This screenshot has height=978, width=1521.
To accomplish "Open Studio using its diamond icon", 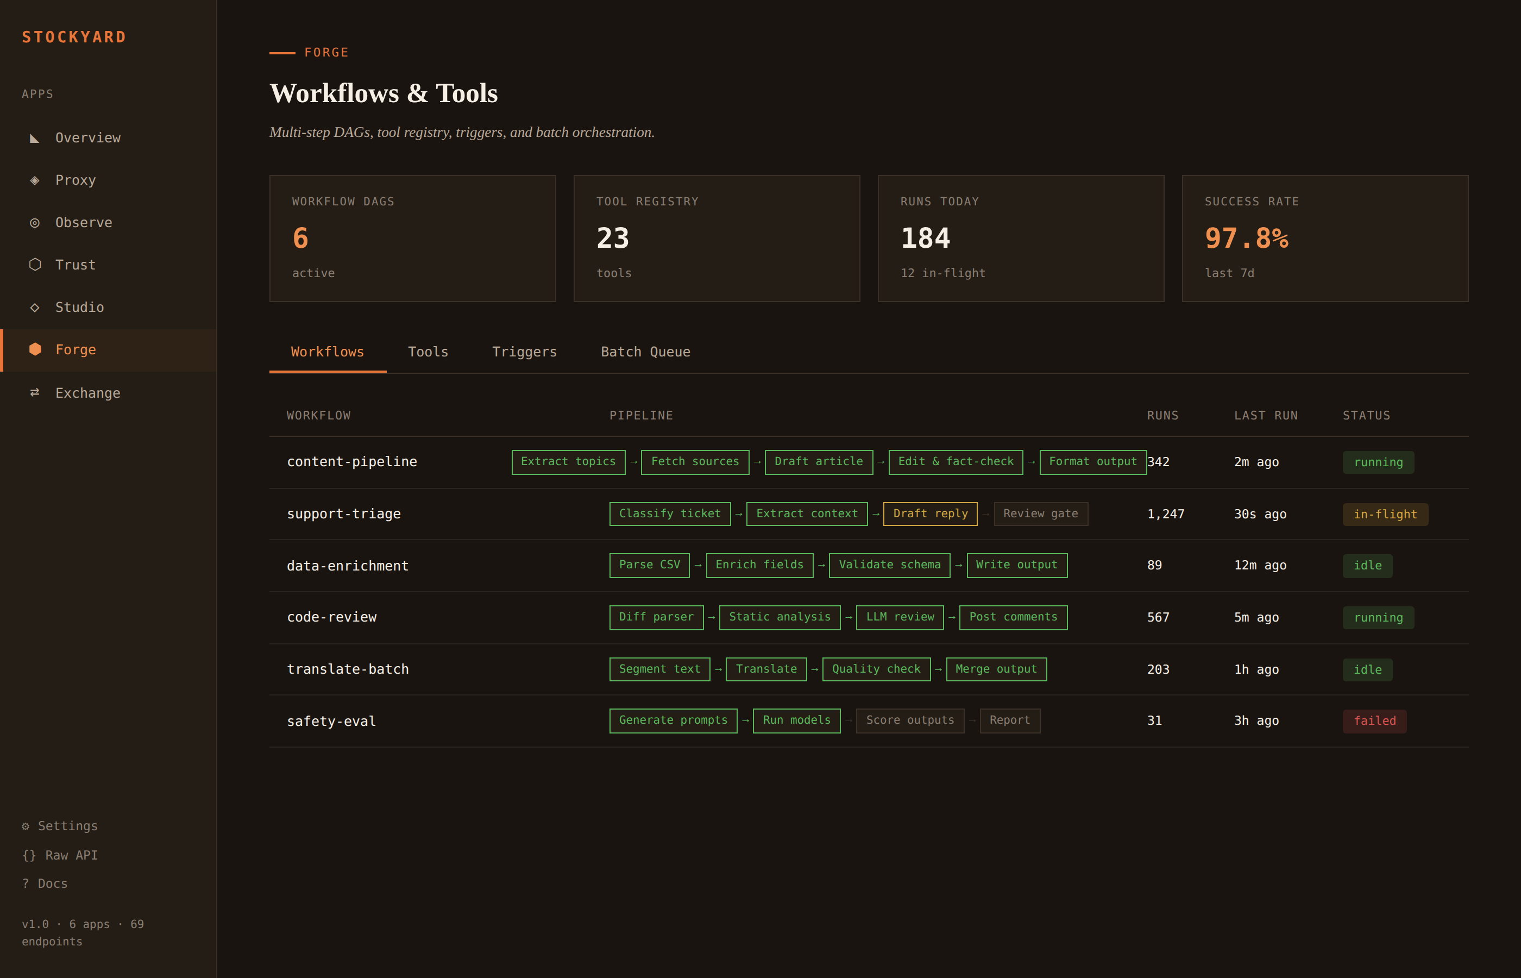I will tap(35, 307).
